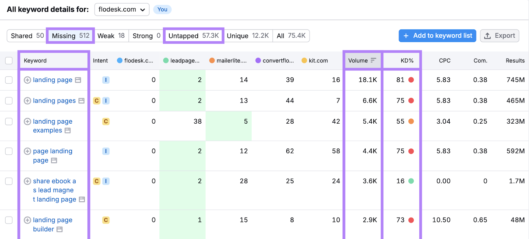
Task: Click the plus icon beside 'landing page examples'
Action: (x=27, y=122)
